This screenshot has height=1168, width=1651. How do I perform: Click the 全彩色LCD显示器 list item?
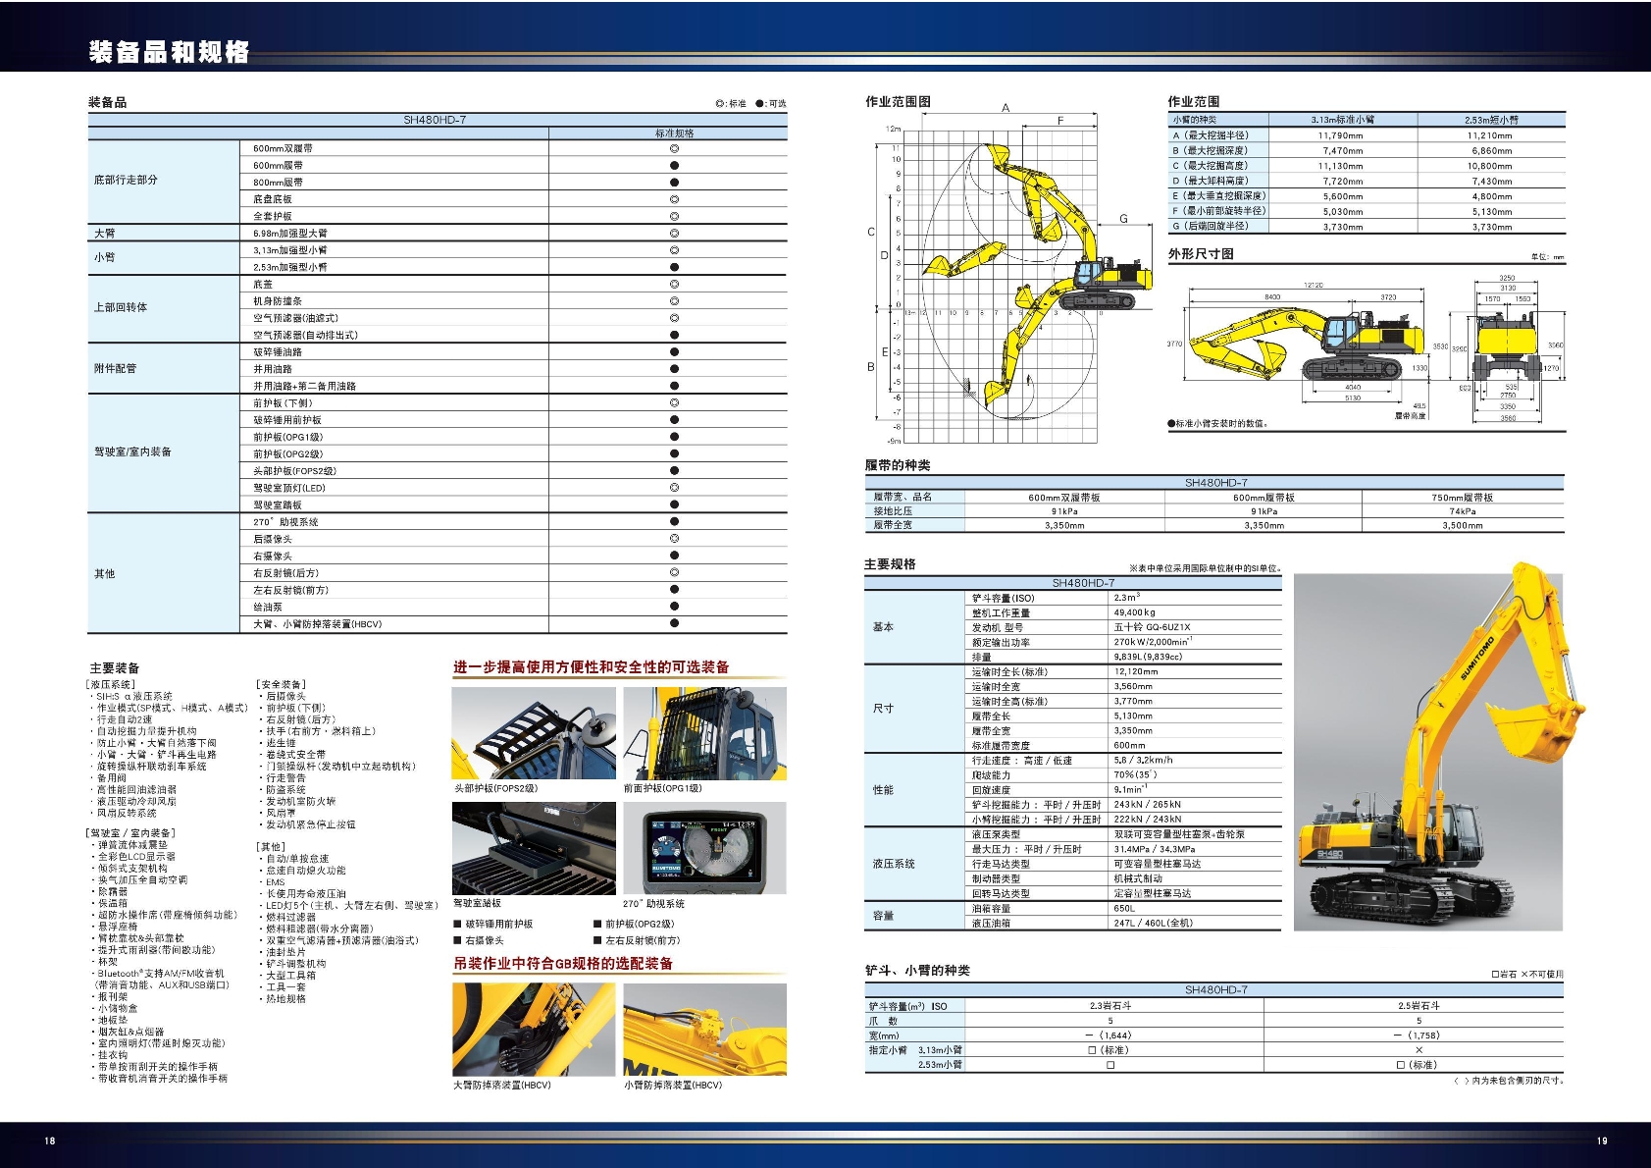click(133, 857)
